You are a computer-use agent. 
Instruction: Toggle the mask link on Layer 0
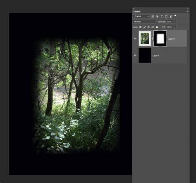pyautogui.click(x=153, y=39)
